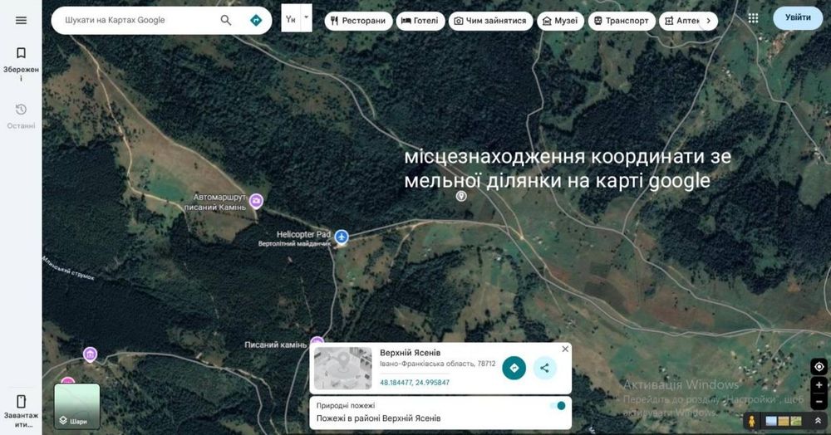
Task: Share the Верхній Ясенів location
Action: click(x=545, y=368)
